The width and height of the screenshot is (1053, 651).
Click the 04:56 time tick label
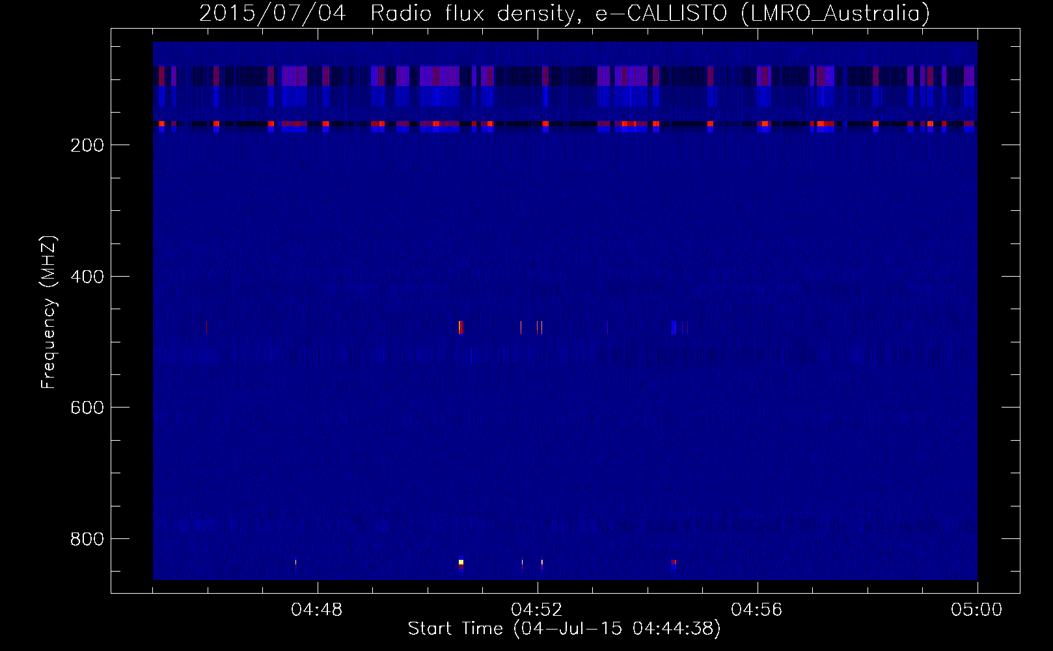click(x=757, y=610)
